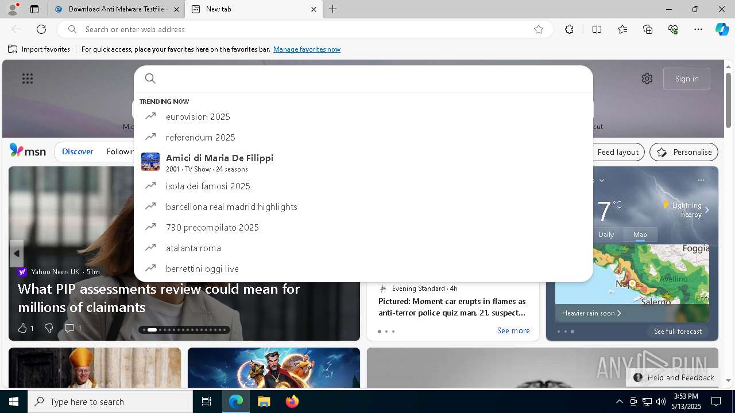Launch Firefox from the taskbar
The width and height of the screenshot is (735, 413).
click(x=292, y=402)
